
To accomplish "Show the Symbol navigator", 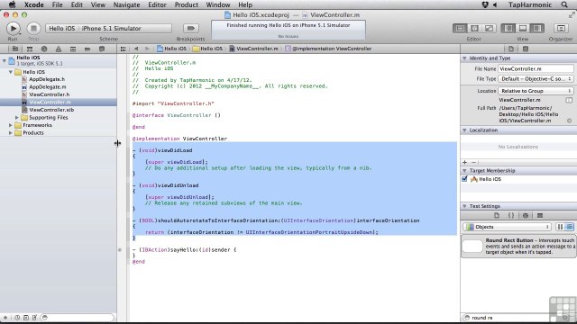I will pos(30,49).
